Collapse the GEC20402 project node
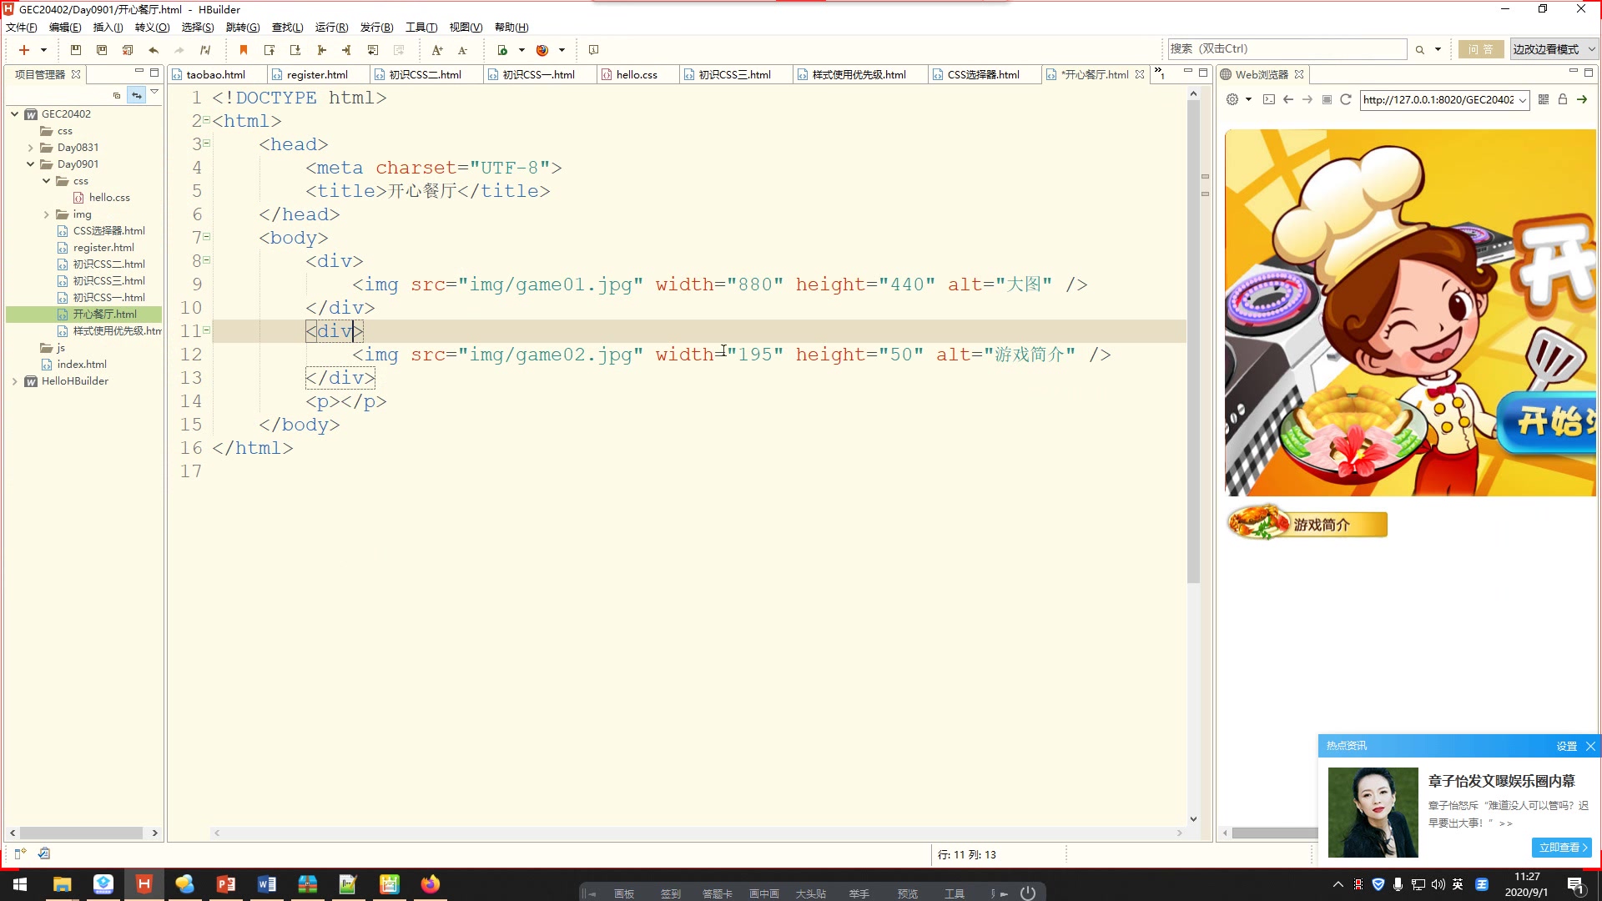 14,114
